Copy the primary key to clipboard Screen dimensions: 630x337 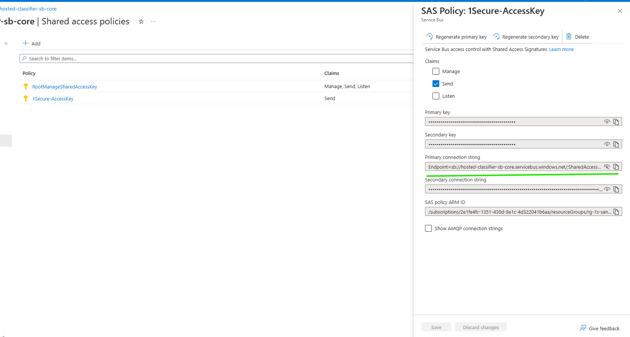pos(616,122)
